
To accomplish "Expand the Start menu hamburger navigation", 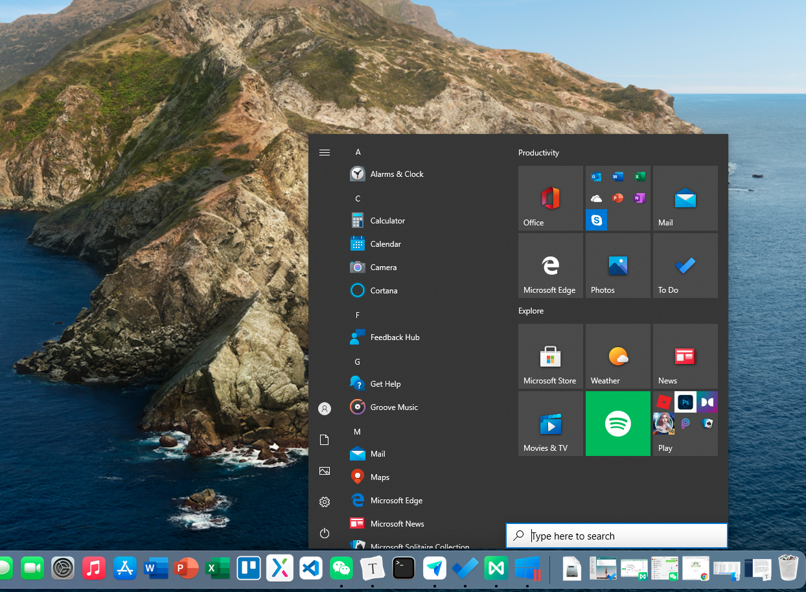I will [325, 152].
